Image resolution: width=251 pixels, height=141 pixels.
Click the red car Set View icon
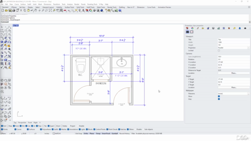pyautogui.click(x=65, y=11)
